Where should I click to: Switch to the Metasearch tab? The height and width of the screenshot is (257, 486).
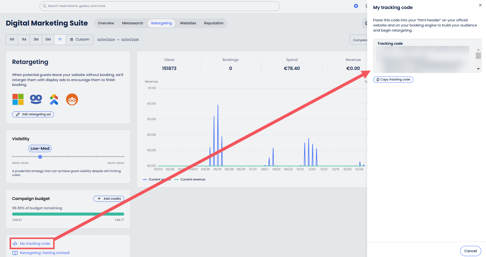click(x=132, y=23)
